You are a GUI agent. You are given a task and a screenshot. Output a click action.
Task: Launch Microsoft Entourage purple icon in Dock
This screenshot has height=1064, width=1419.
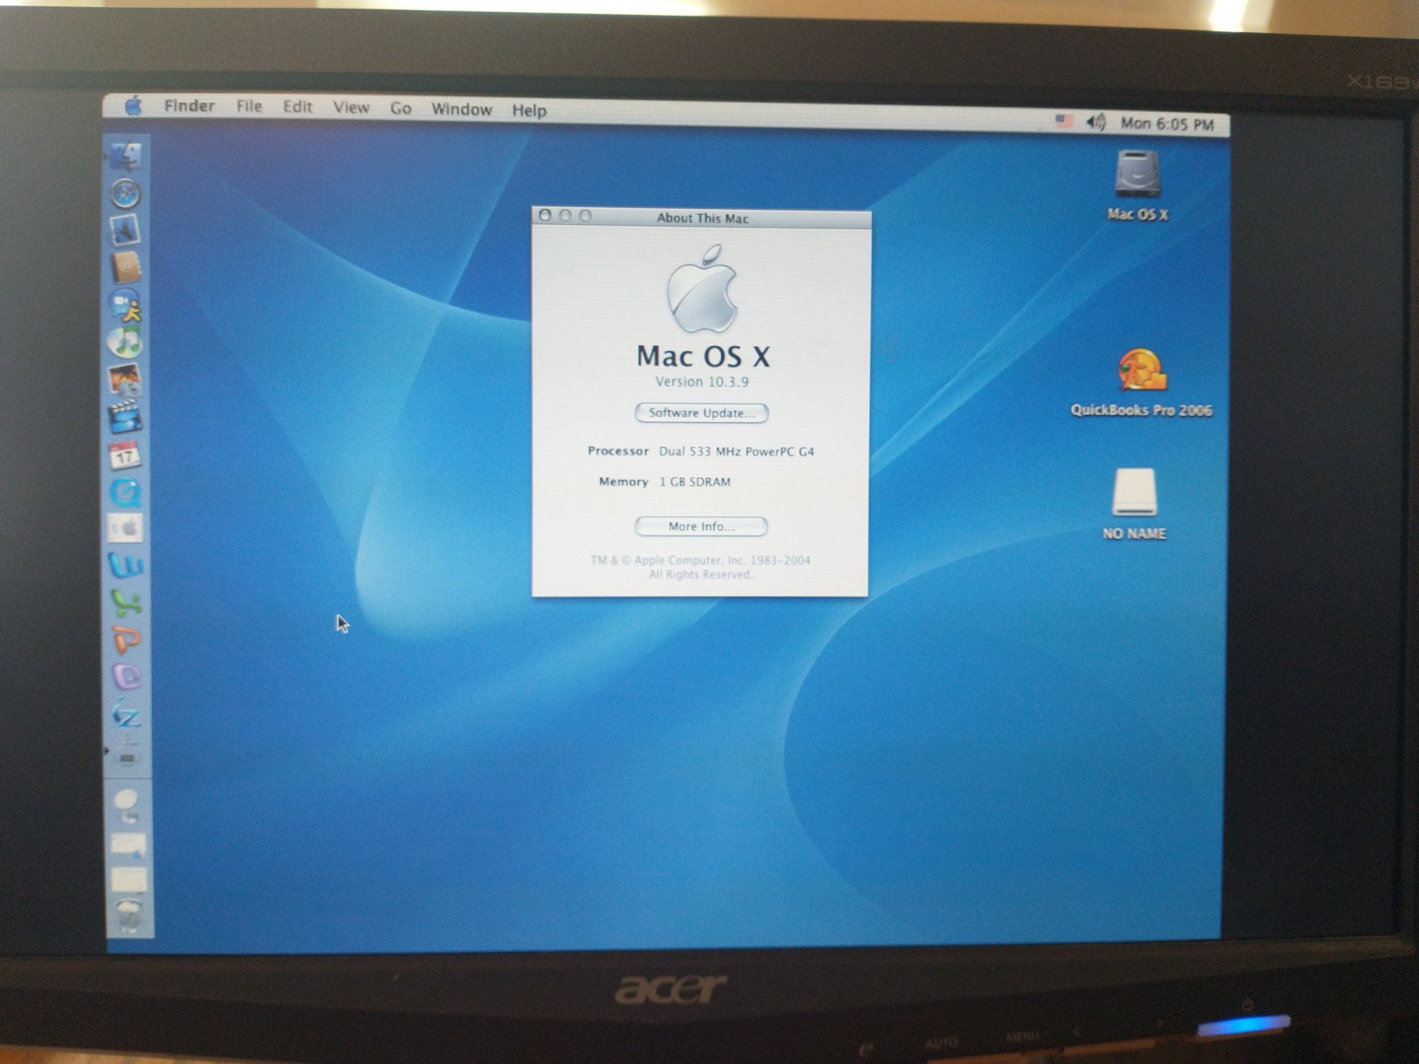point(127,677)
